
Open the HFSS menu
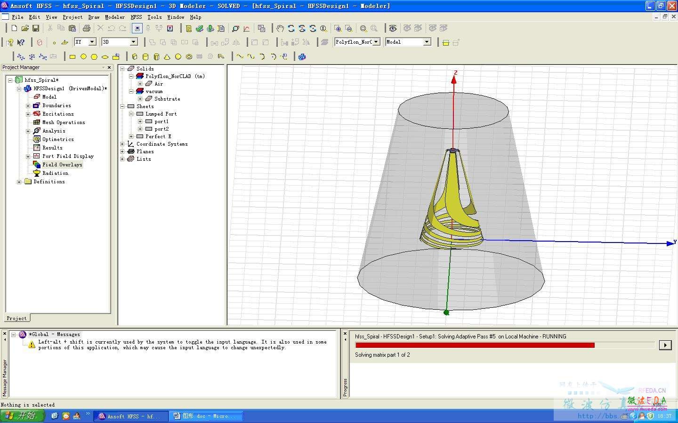136,17
